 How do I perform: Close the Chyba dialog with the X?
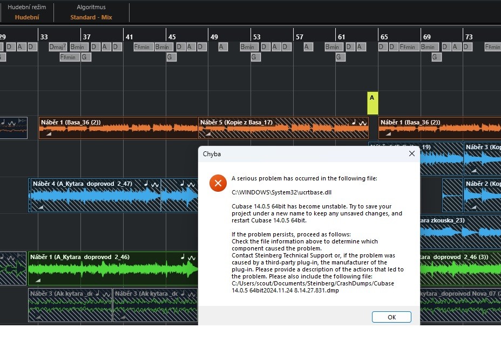coord(412,153)
